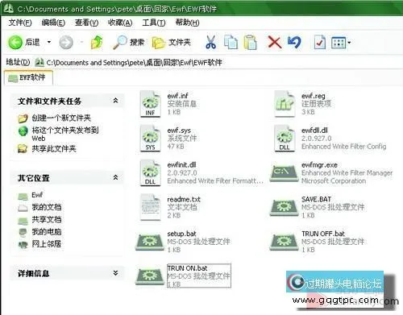Click the TRUN ON.bat file name

click(x=187, y=268)
